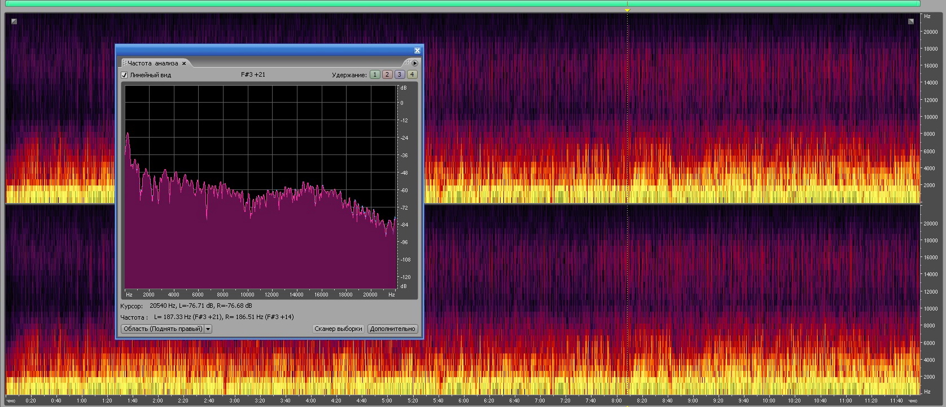Viewport: 946px width, 407px height.
Task: Toggle hold button 3
Action: click(400, 74)
